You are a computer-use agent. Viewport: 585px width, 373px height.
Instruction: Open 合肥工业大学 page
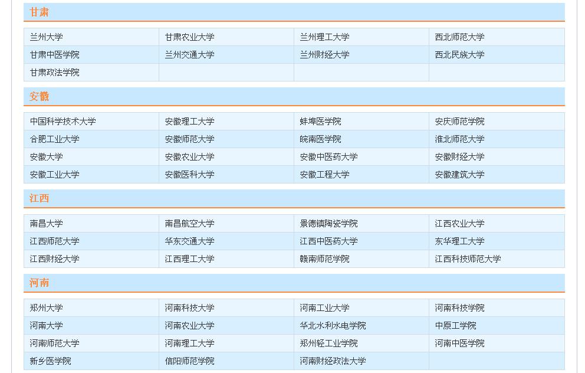(55, 139)
